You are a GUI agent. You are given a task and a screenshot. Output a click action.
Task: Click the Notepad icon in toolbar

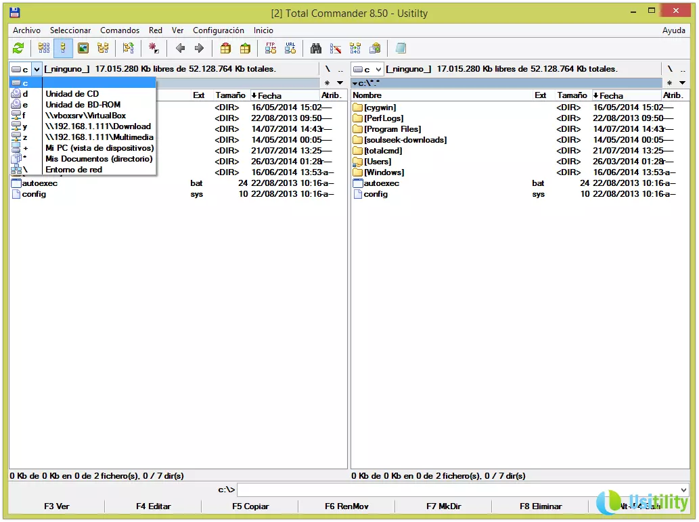coord(401,48)
